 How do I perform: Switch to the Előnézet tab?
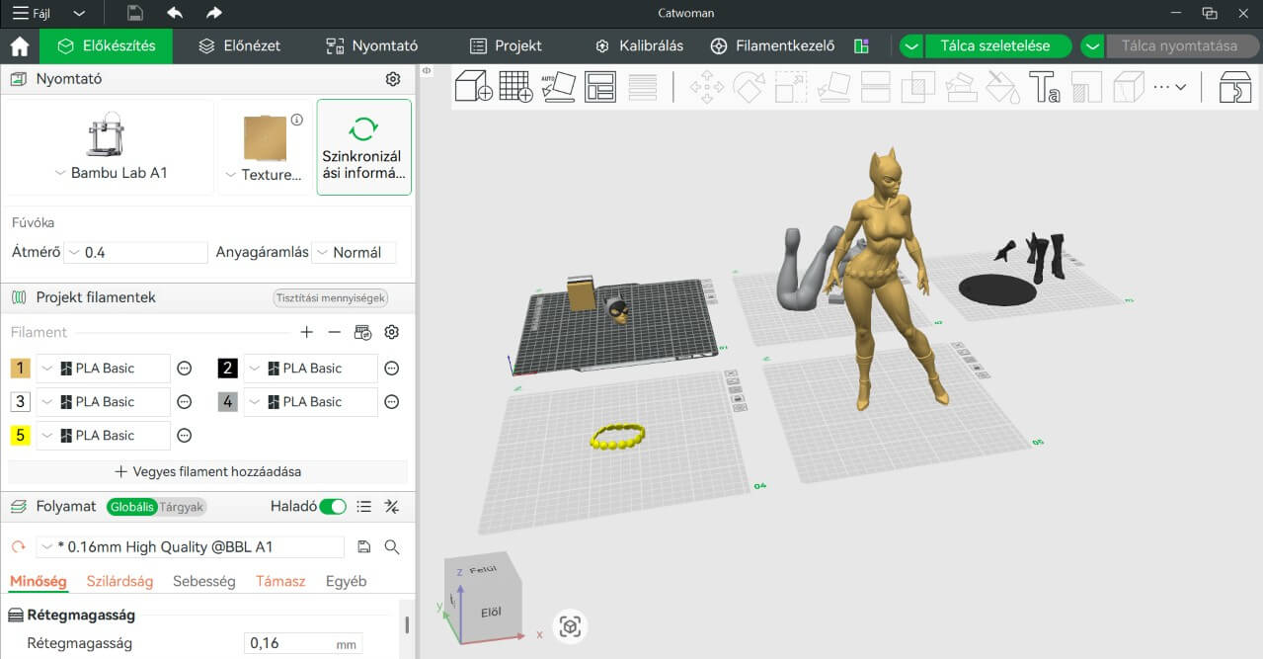(x=239, y=45)
